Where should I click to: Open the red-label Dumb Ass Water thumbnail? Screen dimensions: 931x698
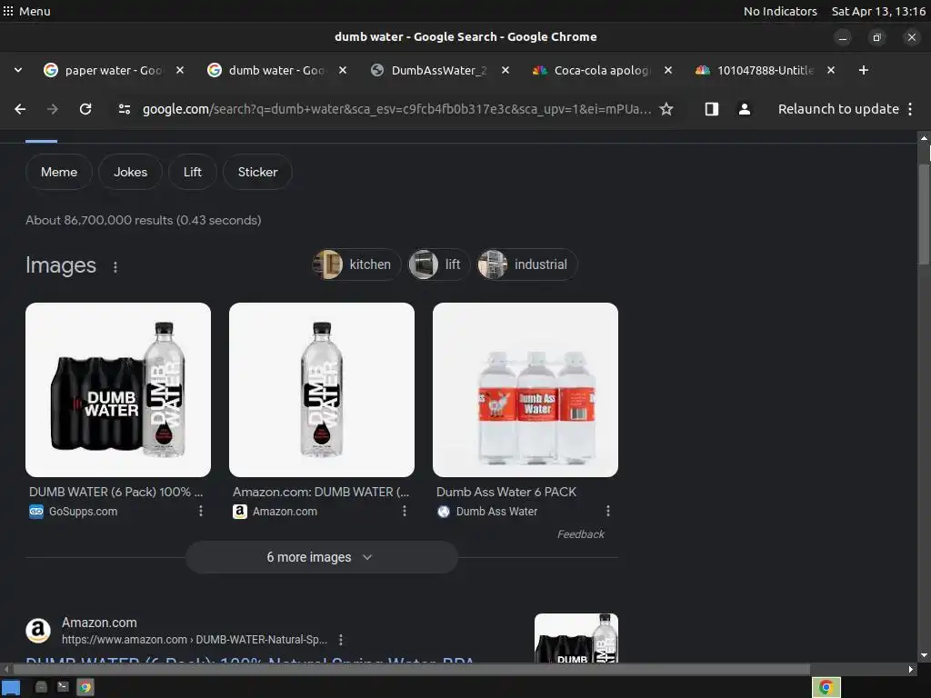point(526,390)
